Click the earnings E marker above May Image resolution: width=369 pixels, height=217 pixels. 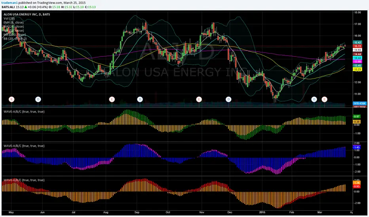click(11, 99)
